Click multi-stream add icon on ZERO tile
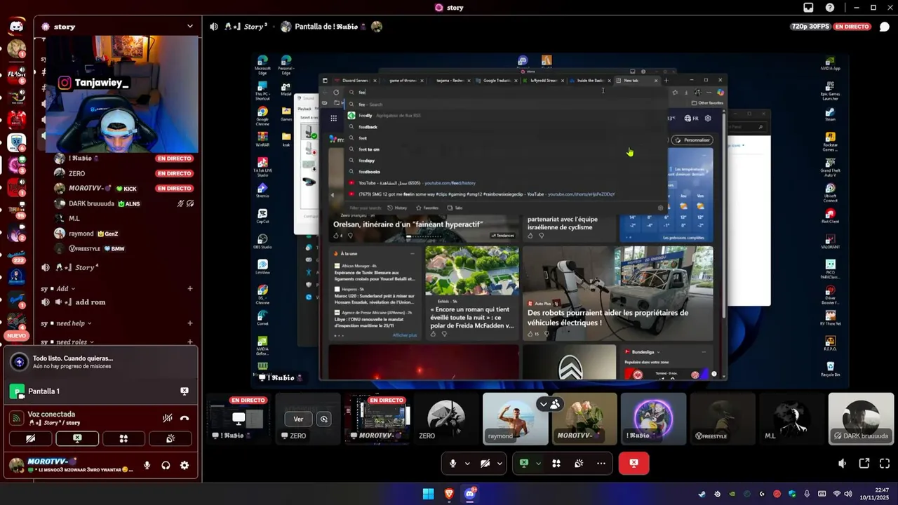The image size is (898, 505). click(324, 419)
